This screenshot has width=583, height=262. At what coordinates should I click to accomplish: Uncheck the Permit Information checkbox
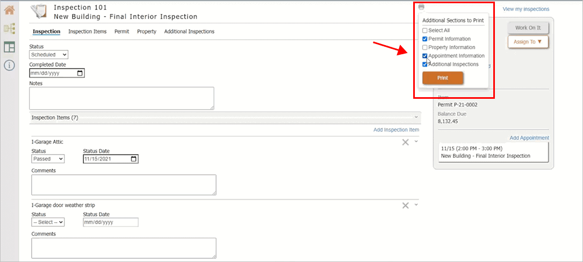pos(425,39)
